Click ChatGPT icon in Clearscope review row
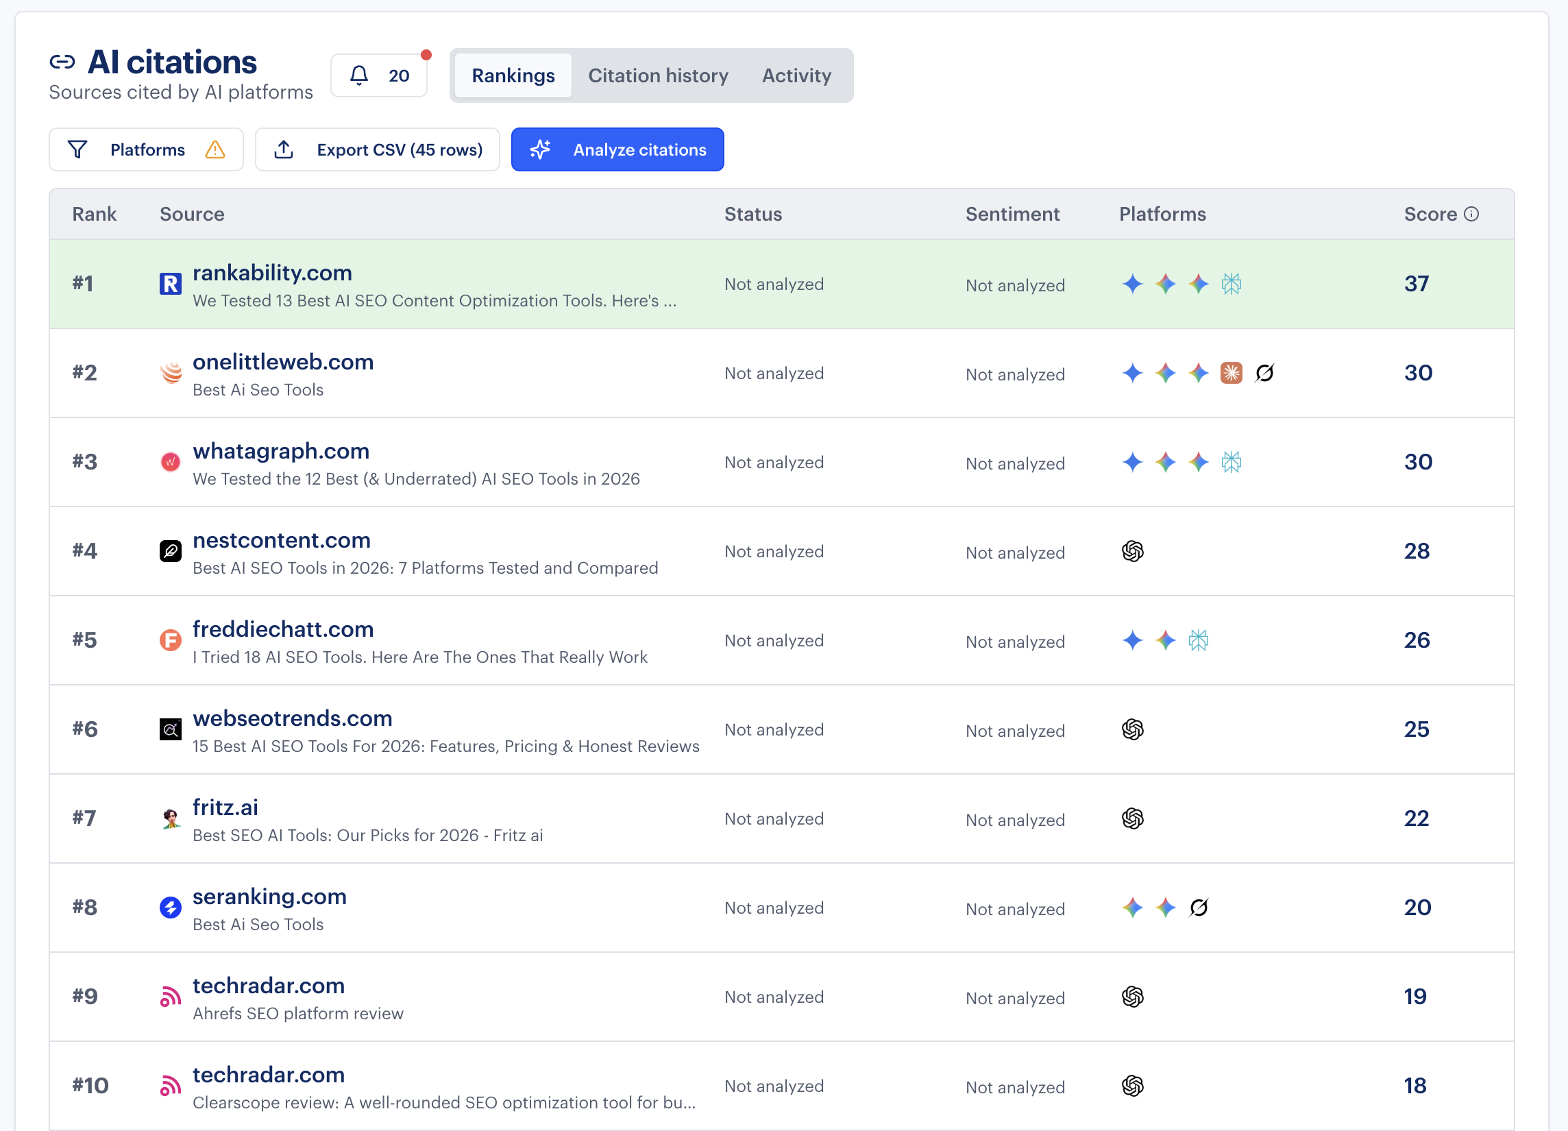1568x1131 pixels. coord(1132,1085)
